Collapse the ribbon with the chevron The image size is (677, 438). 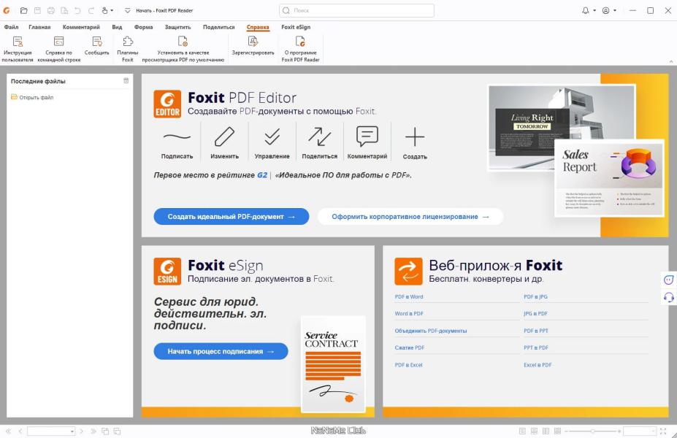(x=671, y=62)
